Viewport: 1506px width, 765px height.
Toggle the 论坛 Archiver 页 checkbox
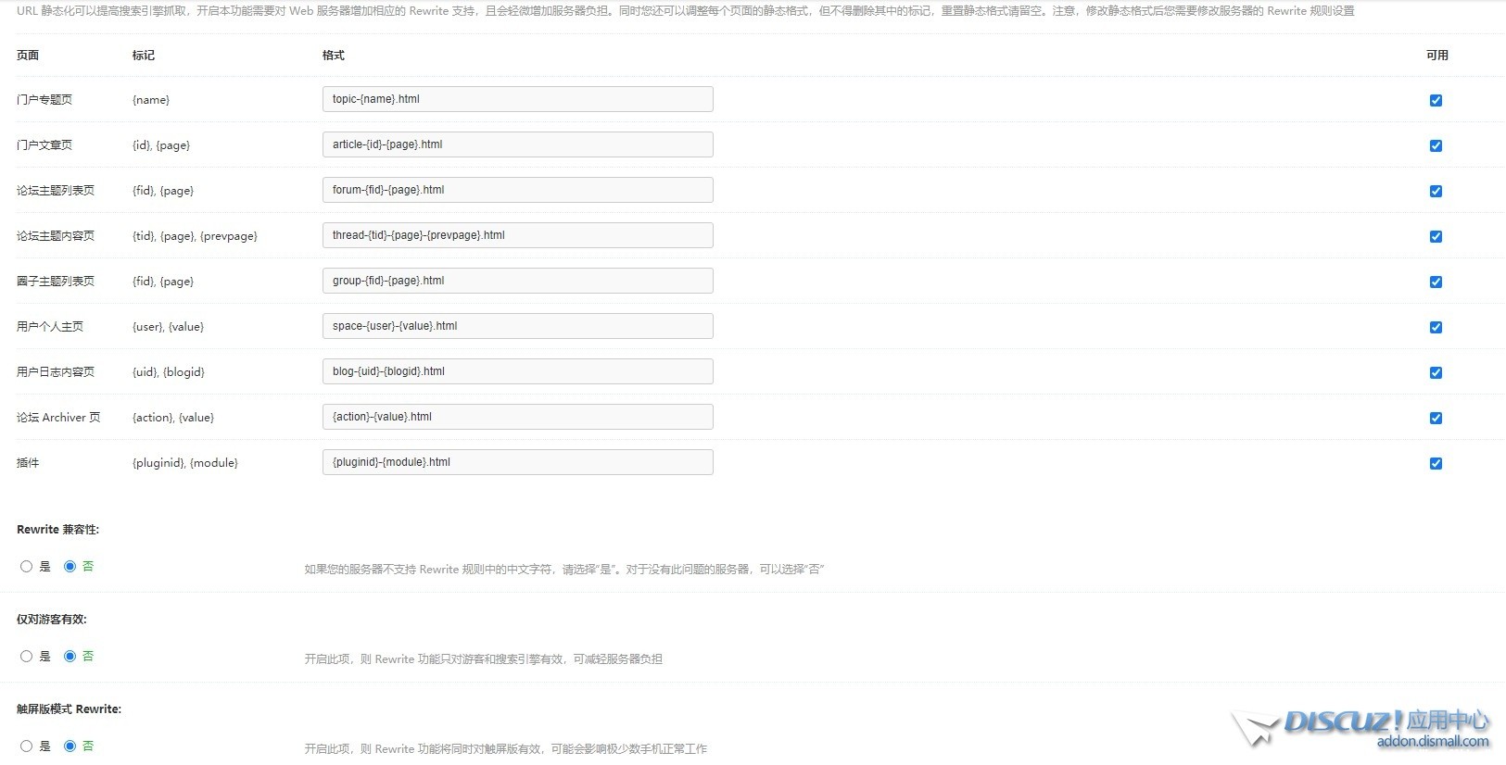coord(1436,418)
